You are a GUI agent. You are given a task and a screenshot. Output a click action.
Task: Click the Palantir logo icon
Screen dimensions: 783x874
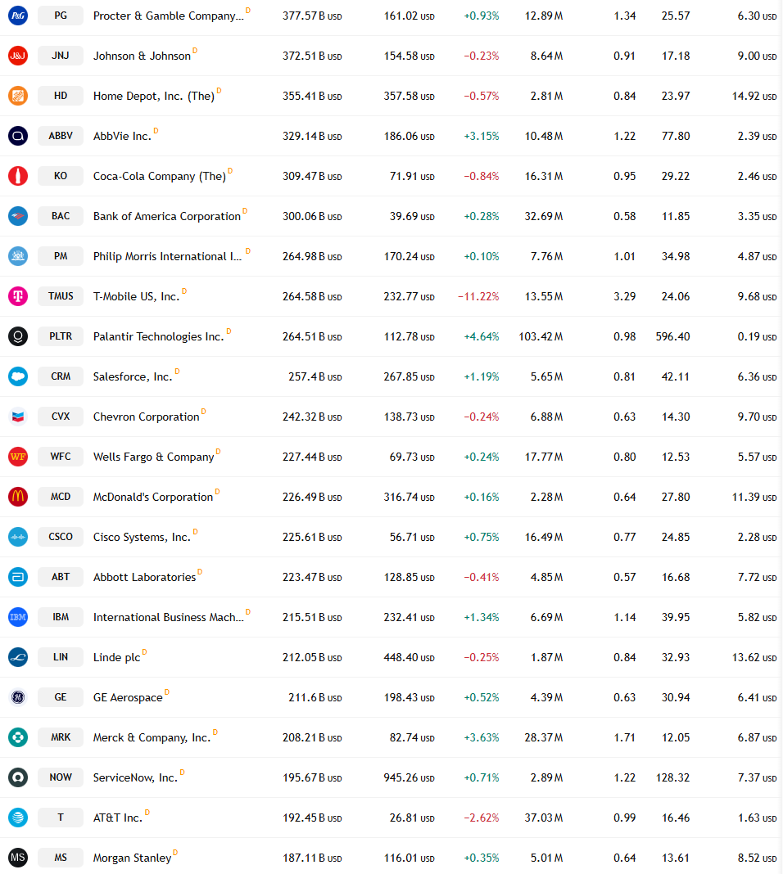click(x=18, y=336)
